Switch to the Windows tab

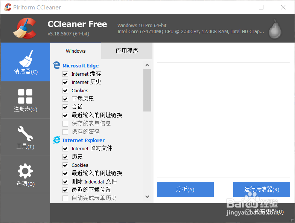click(x=76, y=51)
